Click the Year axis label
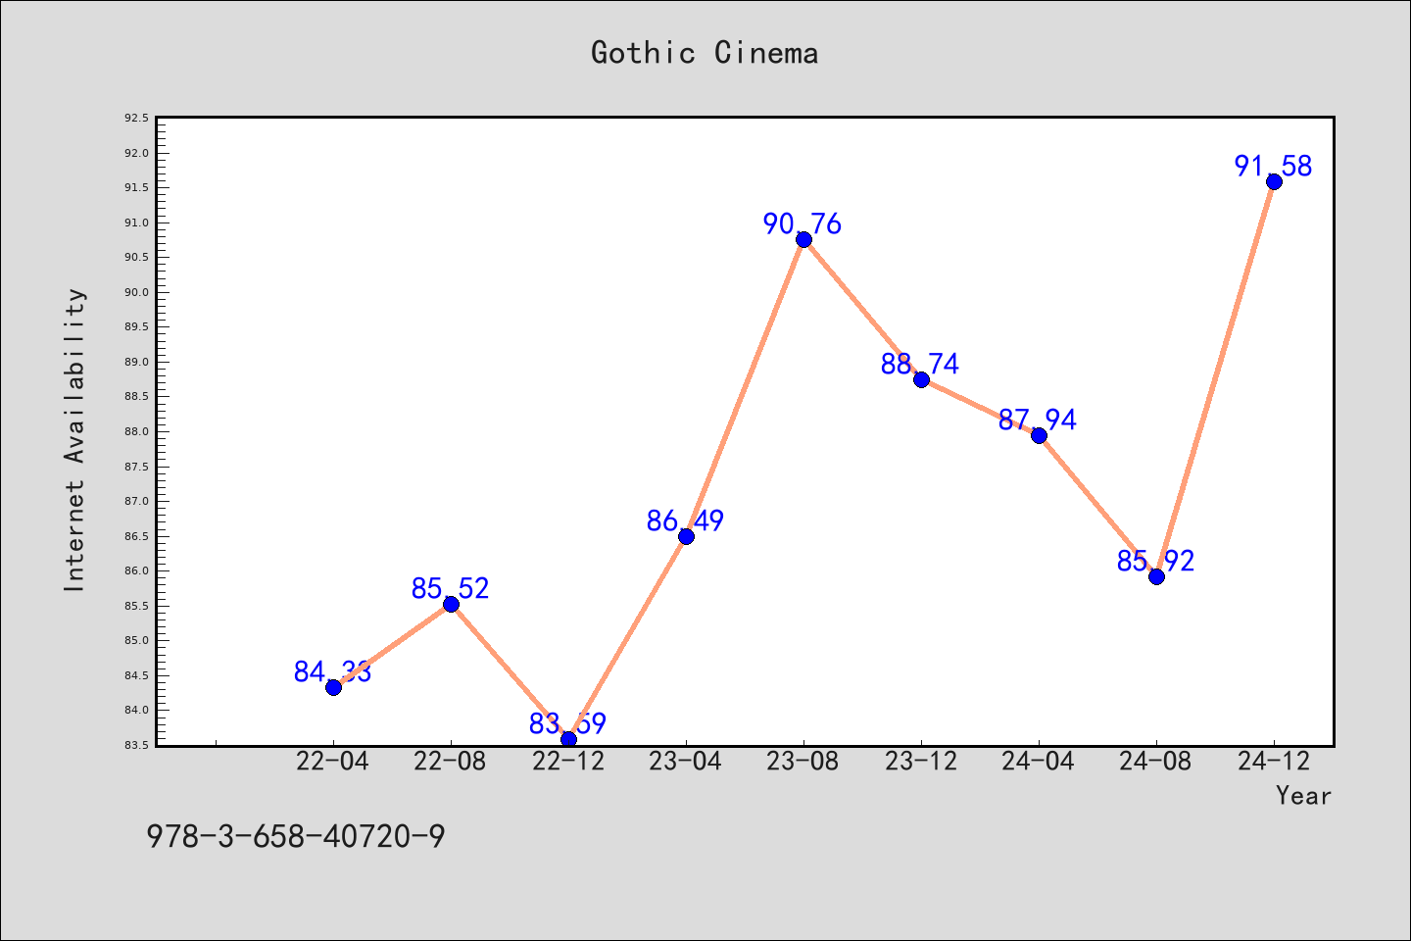The image size is (1411, 941). [x=1303, y=796]
